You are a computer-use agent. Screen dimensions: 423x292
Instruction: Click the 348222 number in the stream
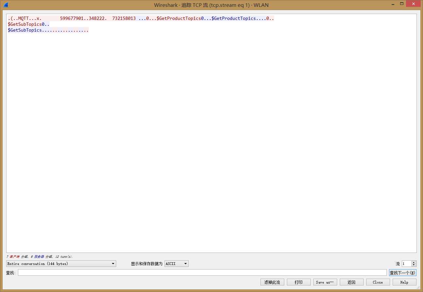point(97,19)
